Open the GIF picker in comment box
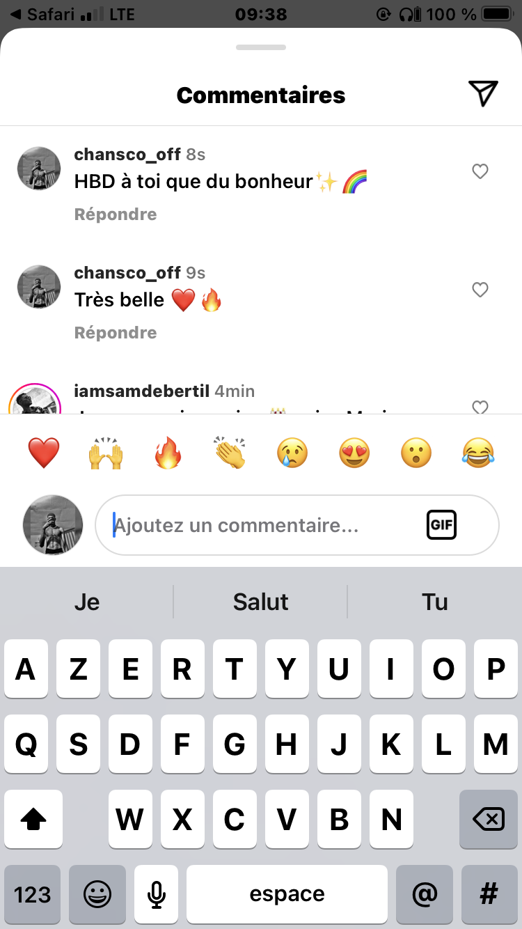Viewport: 522px width, 929px height. pos(441,525)
